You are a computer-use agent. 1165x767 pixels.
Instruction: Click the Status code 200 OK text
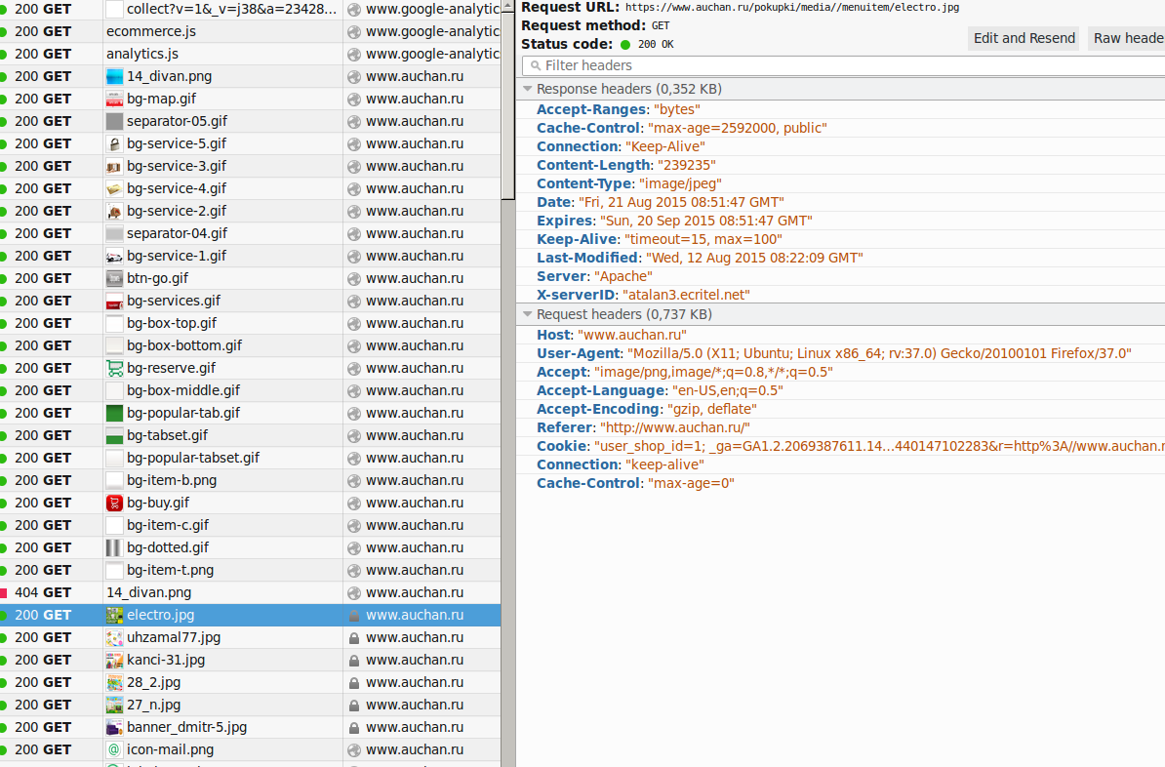597,44
